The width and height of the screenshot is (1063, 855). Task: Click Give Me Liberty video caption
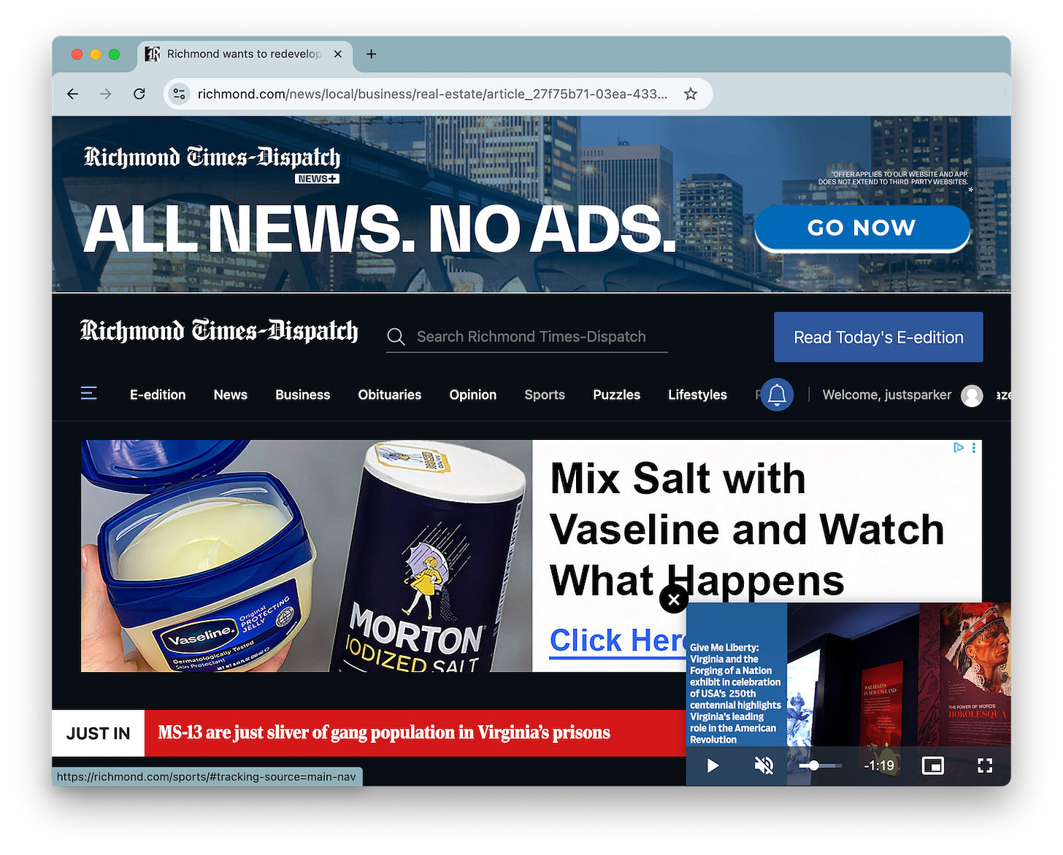[x=735, y=693]
